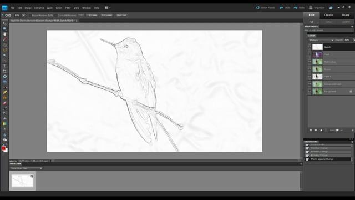This screenshot has height=200, width=355.
Task: Click the Organizer button
Action: tap(317, 8)
